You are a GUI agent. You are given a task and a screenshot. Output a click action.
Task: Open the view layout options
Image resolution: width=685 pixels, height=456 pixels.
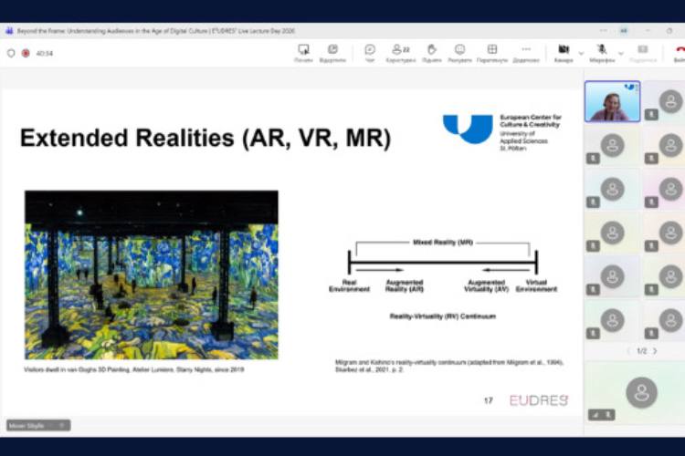(x=492, y=51)
